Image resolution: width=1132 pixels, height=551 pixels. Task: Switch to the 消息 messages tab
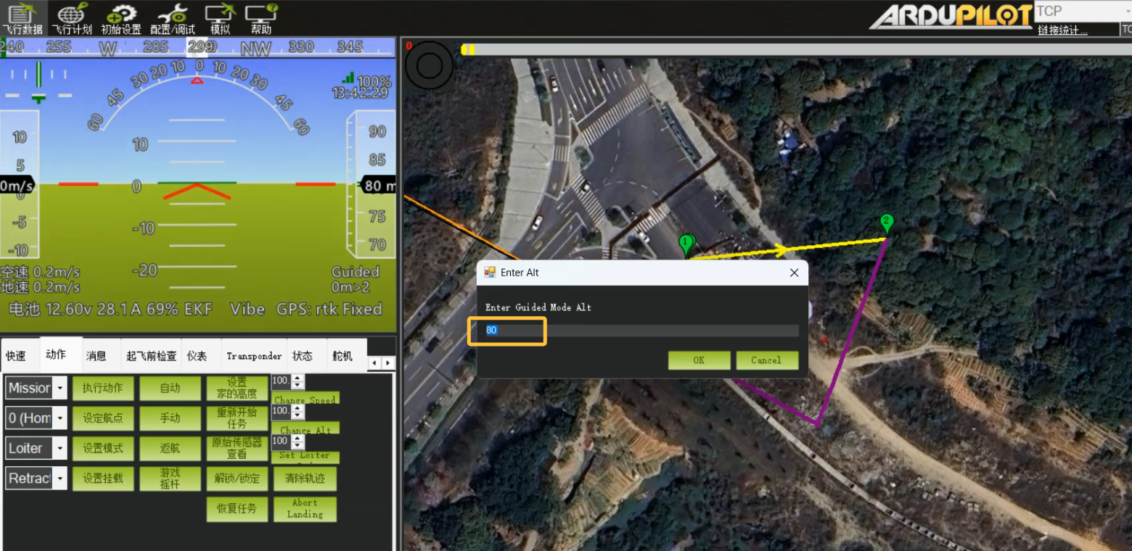[x=96, y=355]
